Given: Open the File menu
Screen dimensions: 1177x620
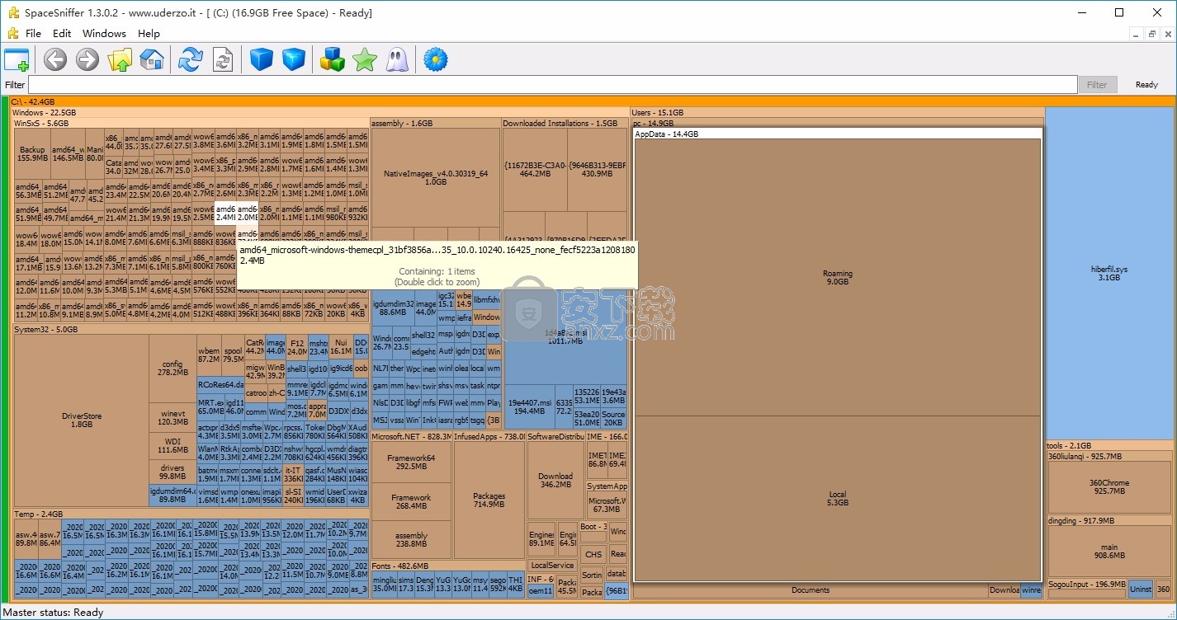Looking at the screenshot, I should point(33,34).
